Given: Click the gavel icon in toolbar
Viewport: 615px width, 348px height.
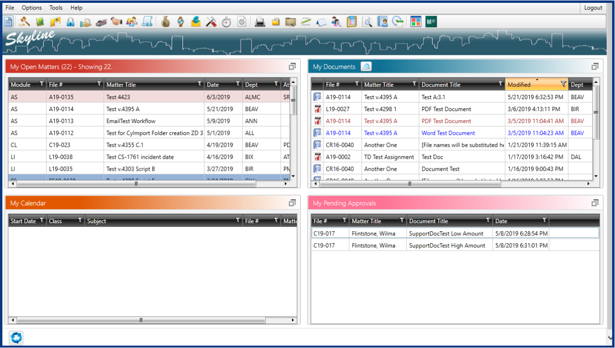Looking at the screenshot, I should pos(24,21).
